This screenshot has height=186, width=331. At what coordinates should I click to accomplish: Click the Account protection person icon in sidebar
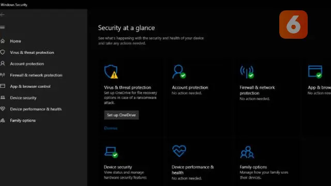(3, 64)
